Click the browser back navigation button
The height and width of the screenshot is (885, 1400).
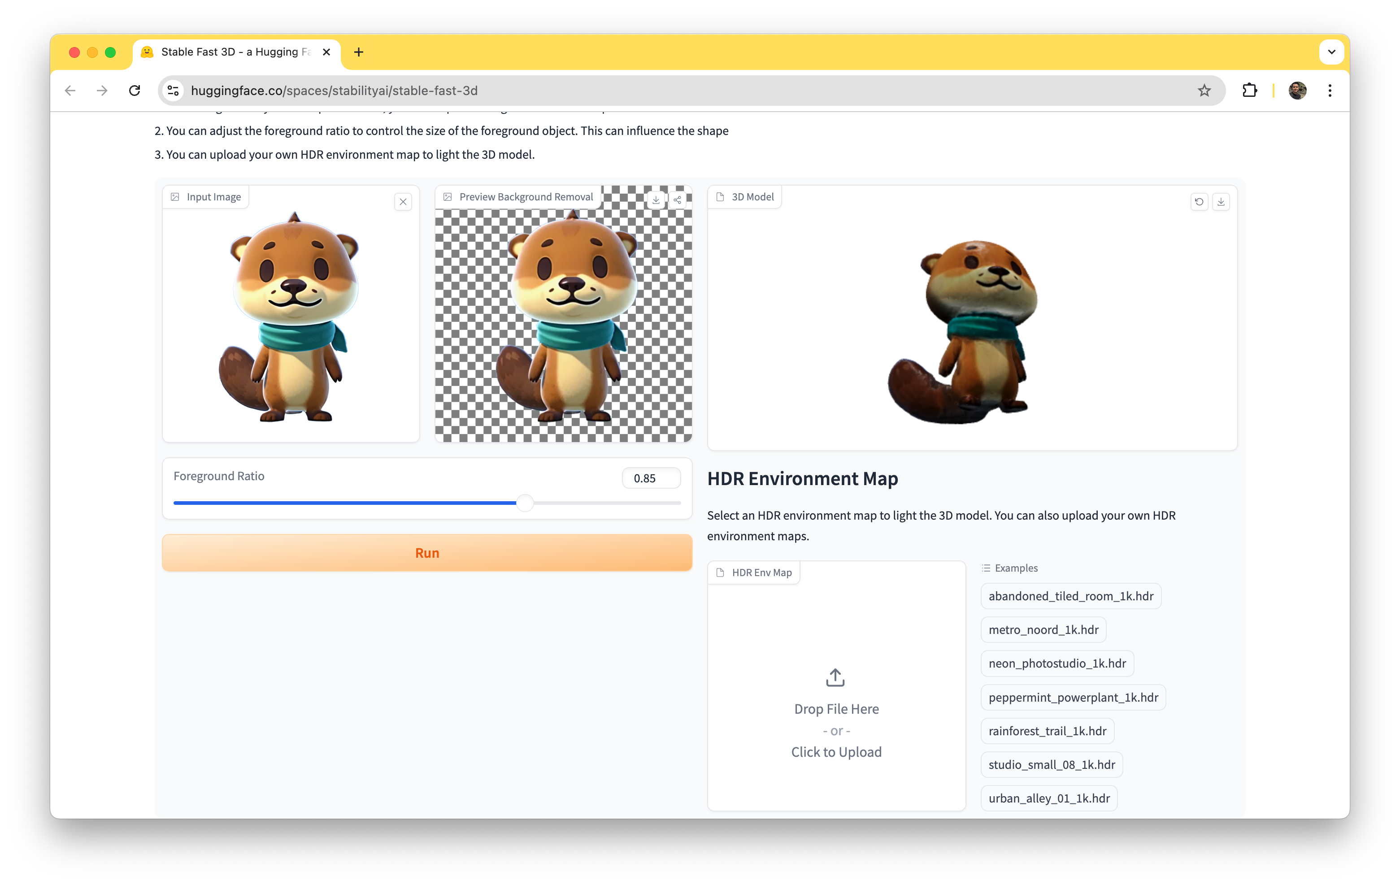pos(70,90)
